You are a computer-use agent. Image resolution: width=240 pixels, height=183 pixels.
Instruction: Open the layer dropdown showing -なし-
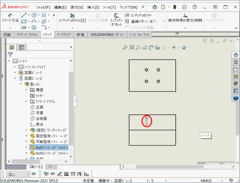[18, 174]
